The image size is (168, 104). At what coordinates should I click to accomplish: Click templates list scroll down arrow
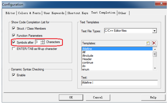click(x=155, y=68)
